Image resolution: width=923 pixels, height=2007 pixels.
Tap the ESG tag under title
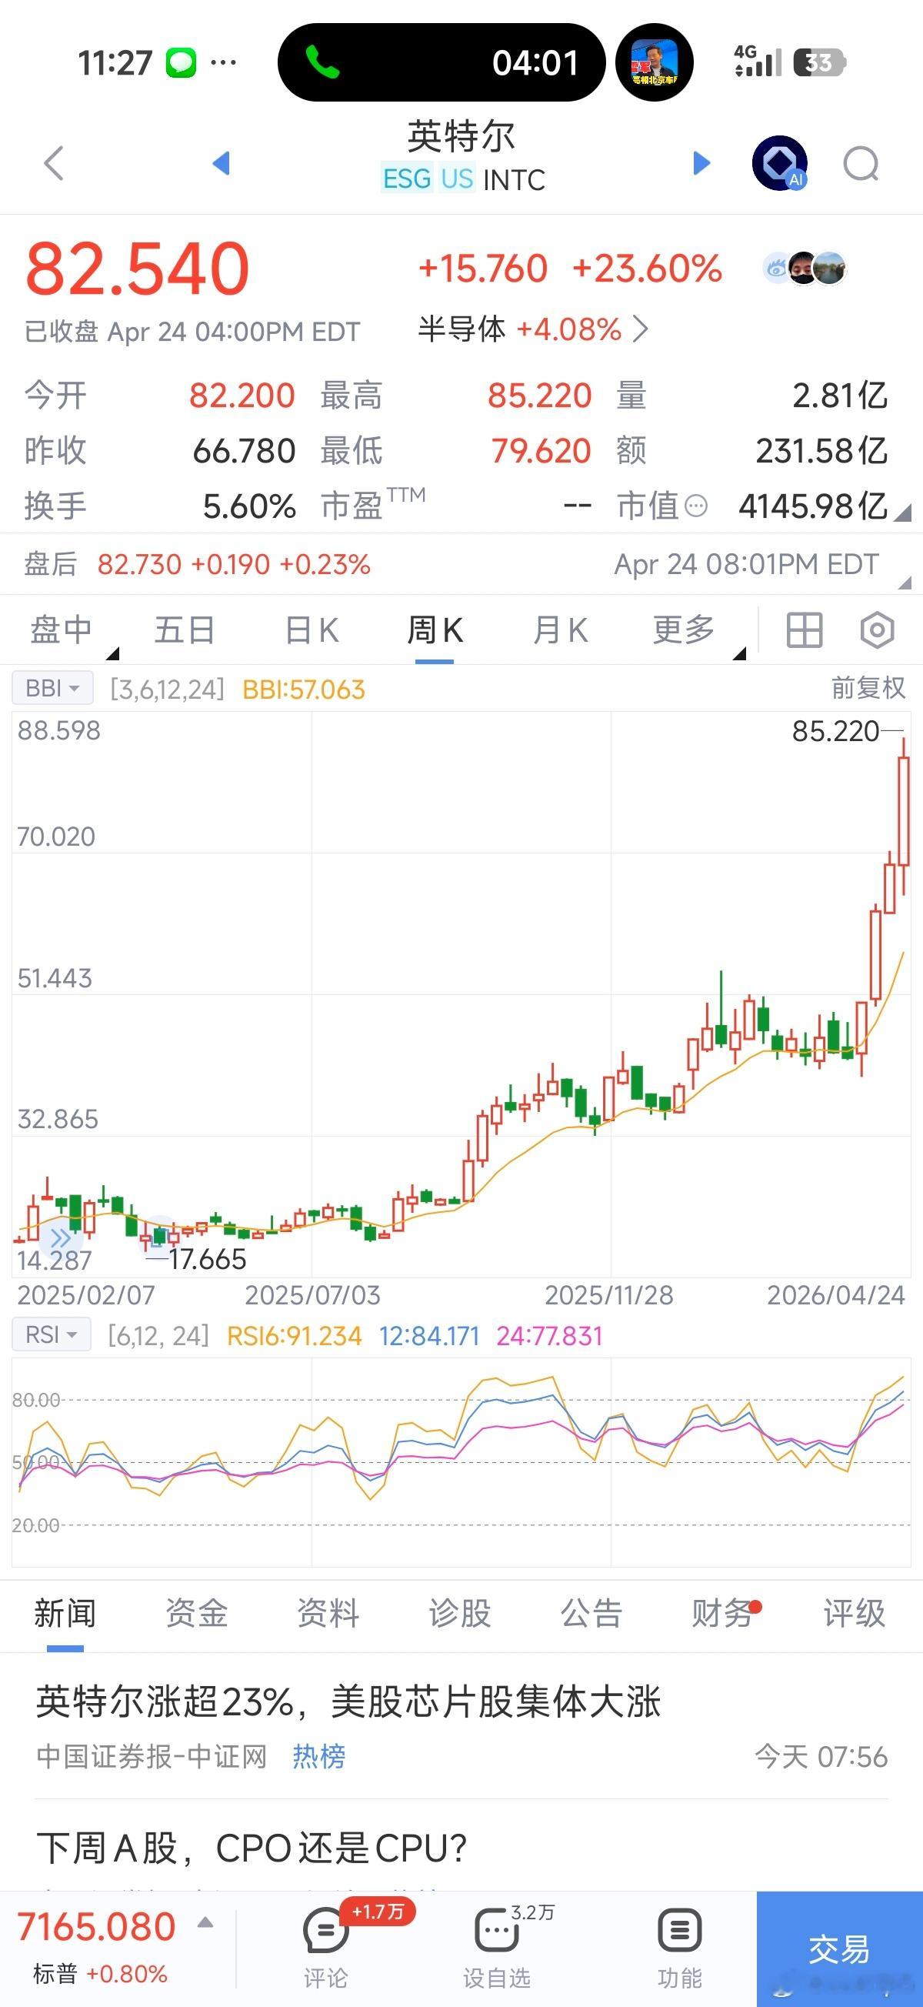pos(407,179)
